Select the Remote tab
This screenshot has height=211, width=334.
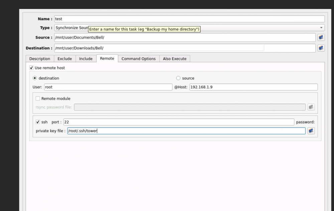[107, 58]
